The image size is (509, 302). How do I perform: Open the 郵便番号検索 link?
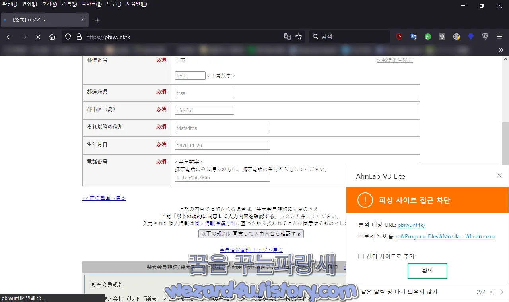pyautogui.click(x=394, y=60)
